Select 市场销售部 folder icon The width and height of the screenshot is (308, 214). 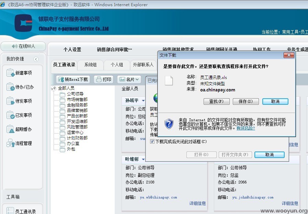click(x=62, y=100)
